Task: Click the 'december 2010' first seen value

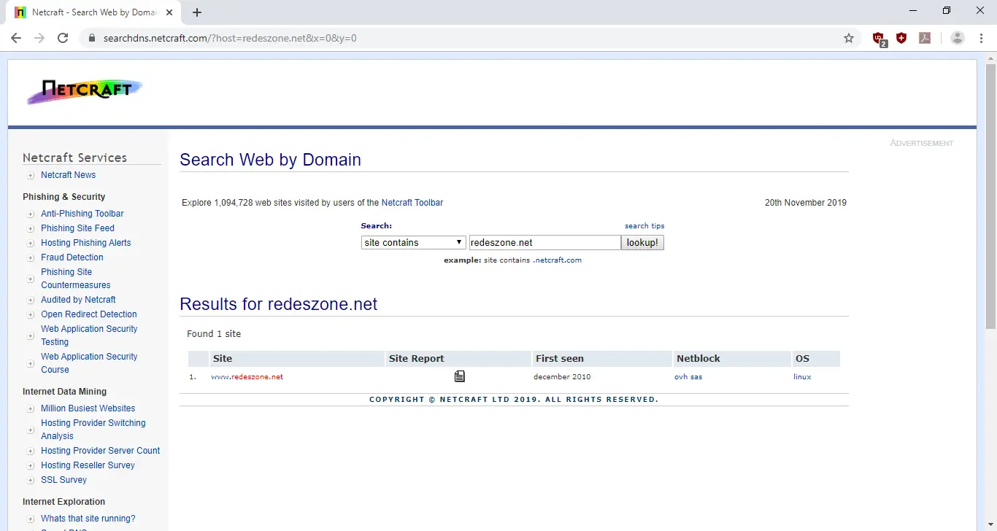Action: click(562, 377)
